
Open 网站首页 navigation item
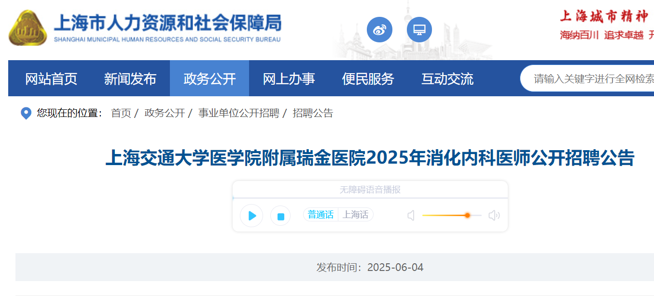[51, 78]
